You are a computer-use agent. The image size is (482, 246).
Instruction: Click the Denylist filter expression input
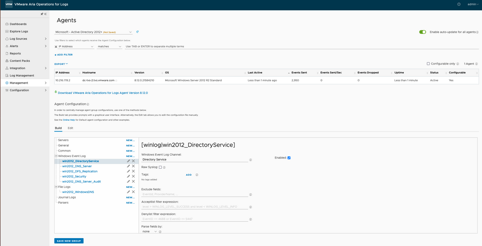pos(195,219)
